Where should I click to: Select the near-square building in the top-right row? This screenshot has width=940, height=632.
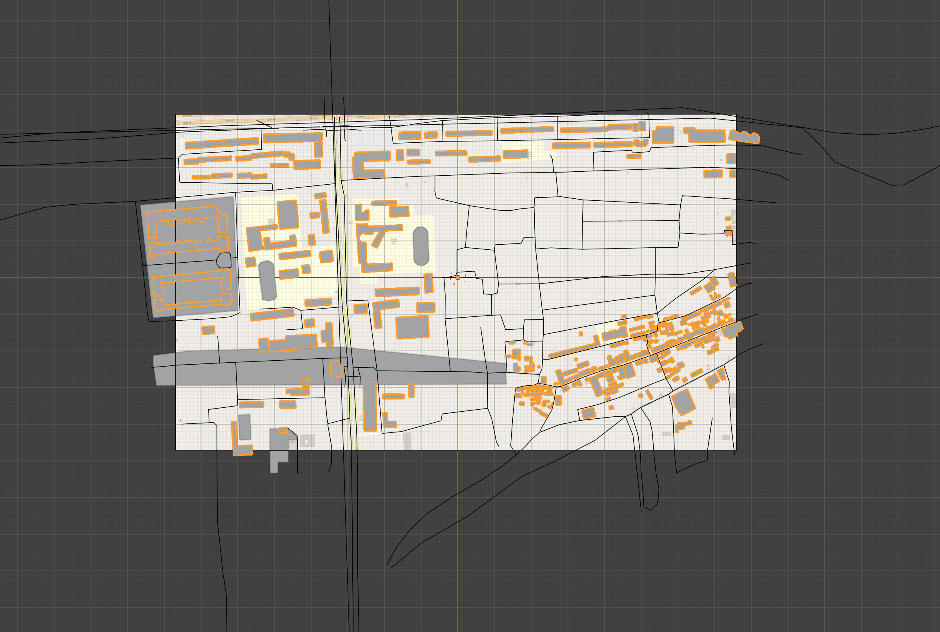pyautogui.click(x=663, y=135)
